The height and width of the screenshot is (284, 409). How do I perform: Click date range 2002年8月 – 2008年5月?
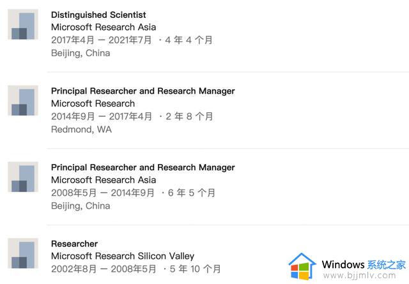(104, 269)
